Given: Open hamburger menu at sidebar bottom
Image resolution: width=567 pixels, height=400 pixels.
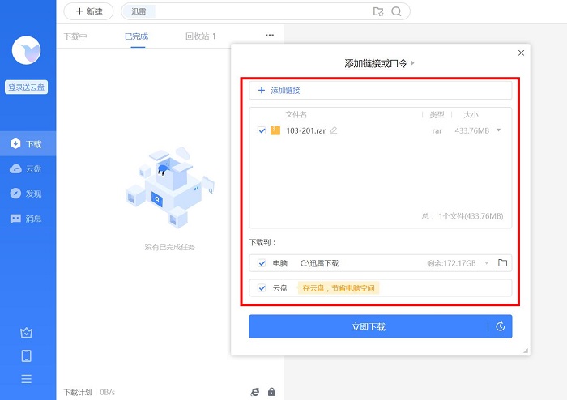Looking at the screenshot, I should pyautogui.click(x=26, y=379).
